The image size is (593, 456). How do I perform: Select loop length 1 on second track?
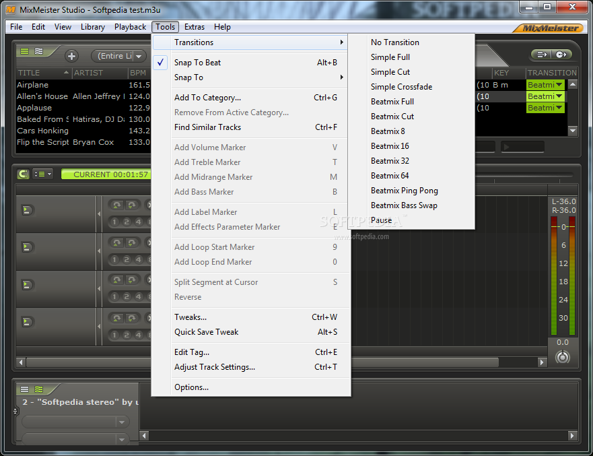(114, 259)
